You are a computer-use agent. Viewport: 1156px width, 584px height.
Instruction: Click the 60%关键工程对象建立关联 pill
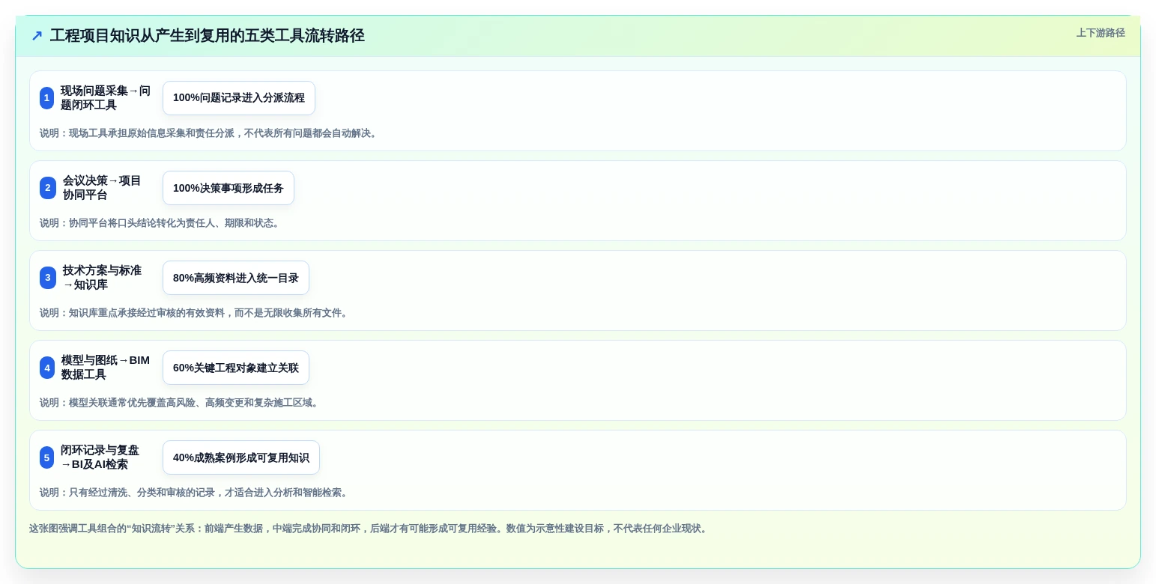[236, 368]
